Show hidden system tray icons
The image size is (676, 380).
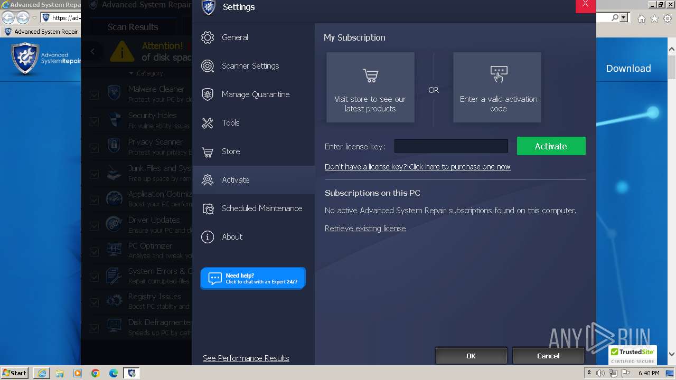pyautogui.click(x=589, y=373)
